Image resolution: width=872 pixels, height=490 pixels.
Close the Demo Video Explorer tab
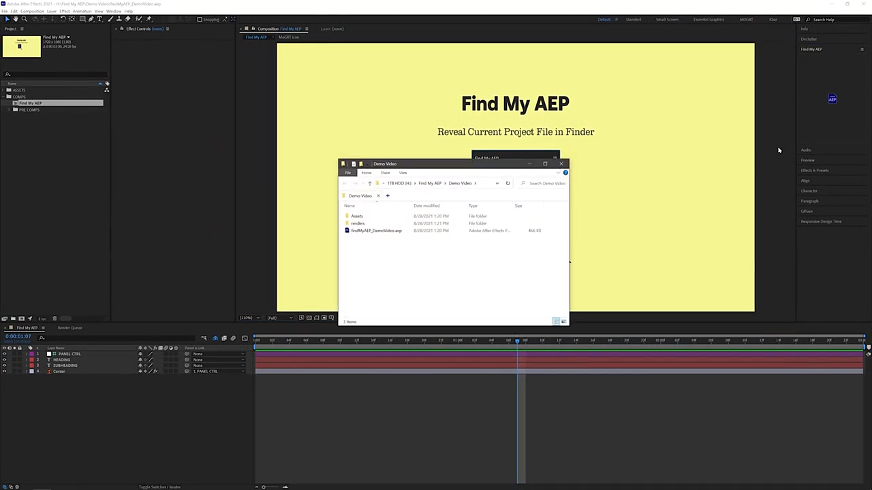pyautogui.click(x=378, y=196)
